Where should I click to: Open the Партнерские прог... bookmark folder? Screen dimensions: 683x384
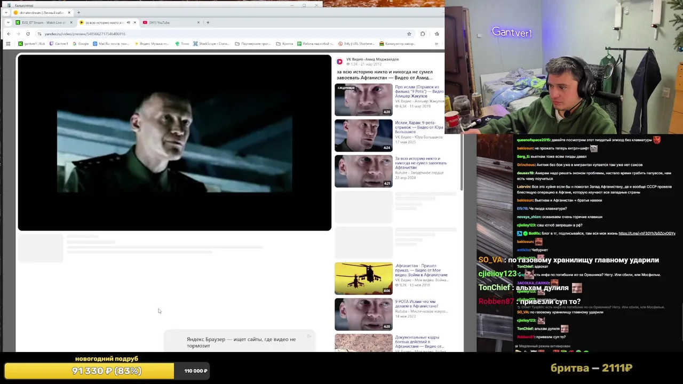click(252, 44)
